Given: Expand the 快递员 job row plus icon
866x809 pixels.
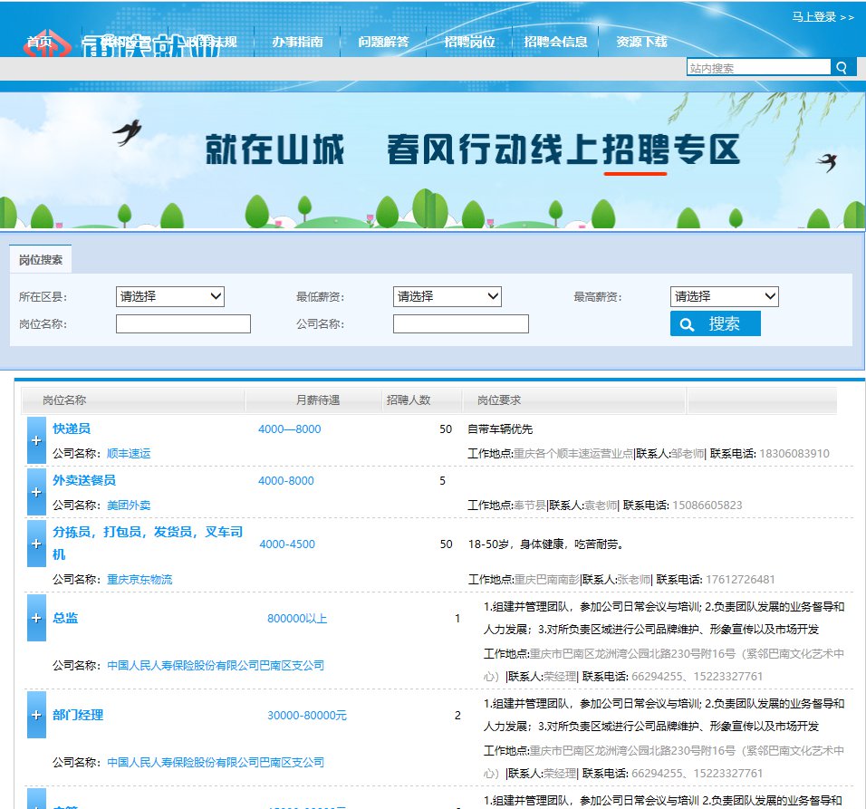Looking at the screenshot, I should coord(36,440).
